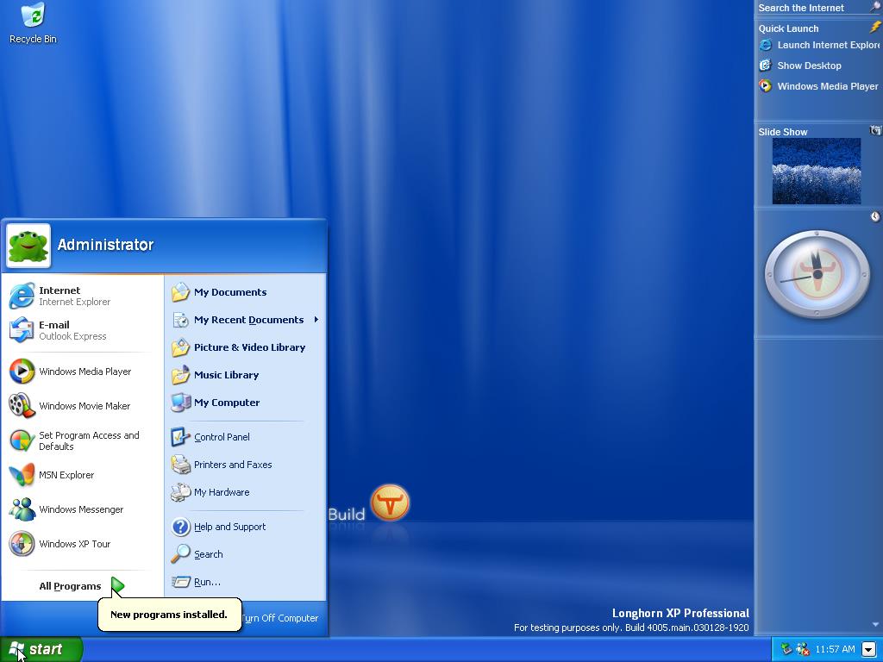Open Printers and Faxes
Viewport: 883px width, 662px height.
[246, 465]
